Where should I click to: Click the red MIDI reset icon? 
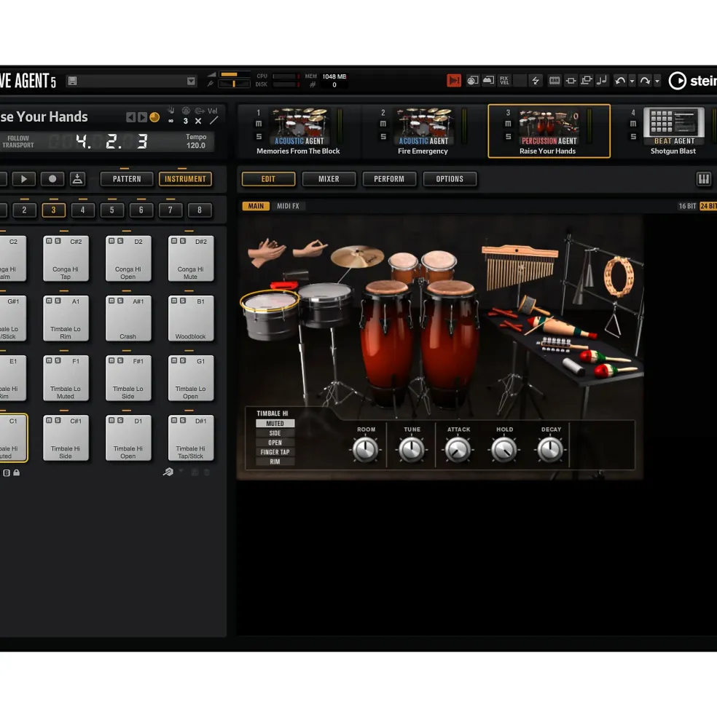coord(454,81)
